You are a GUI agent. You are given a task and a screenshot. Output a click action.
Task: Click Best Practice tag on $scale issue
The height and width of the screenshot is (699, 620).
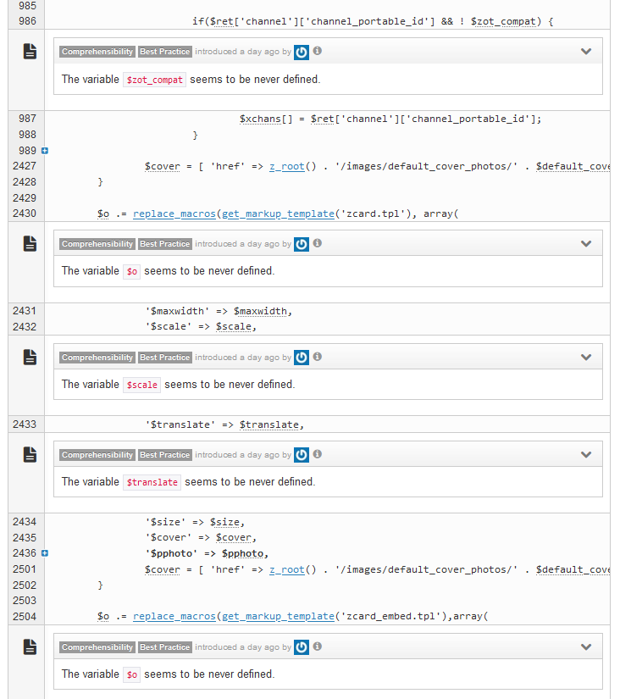pos(165,358)
